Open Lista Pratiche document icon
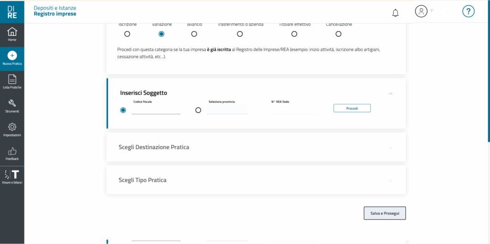 point(12,79)
